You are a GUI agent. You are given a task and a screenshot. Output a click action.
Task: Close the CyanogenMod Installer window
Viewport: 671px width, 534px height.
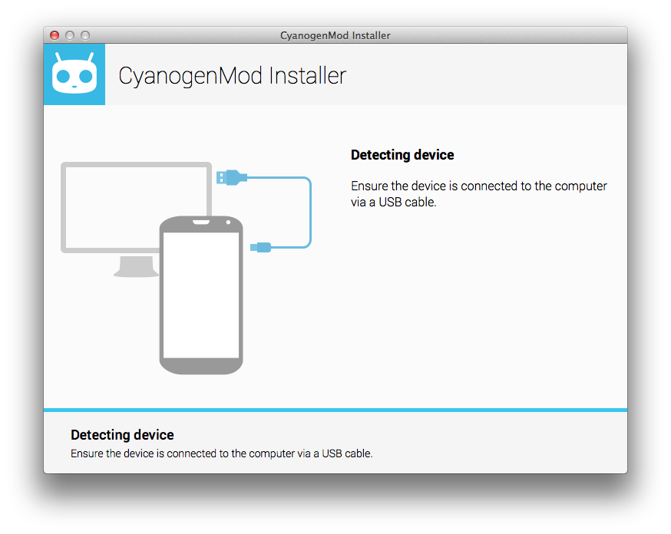[55, 35]
